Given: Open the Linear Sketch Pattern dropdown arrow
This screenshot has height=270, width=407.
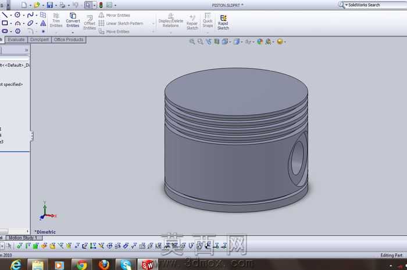Looking at the screenshot, I should (153, 24).
